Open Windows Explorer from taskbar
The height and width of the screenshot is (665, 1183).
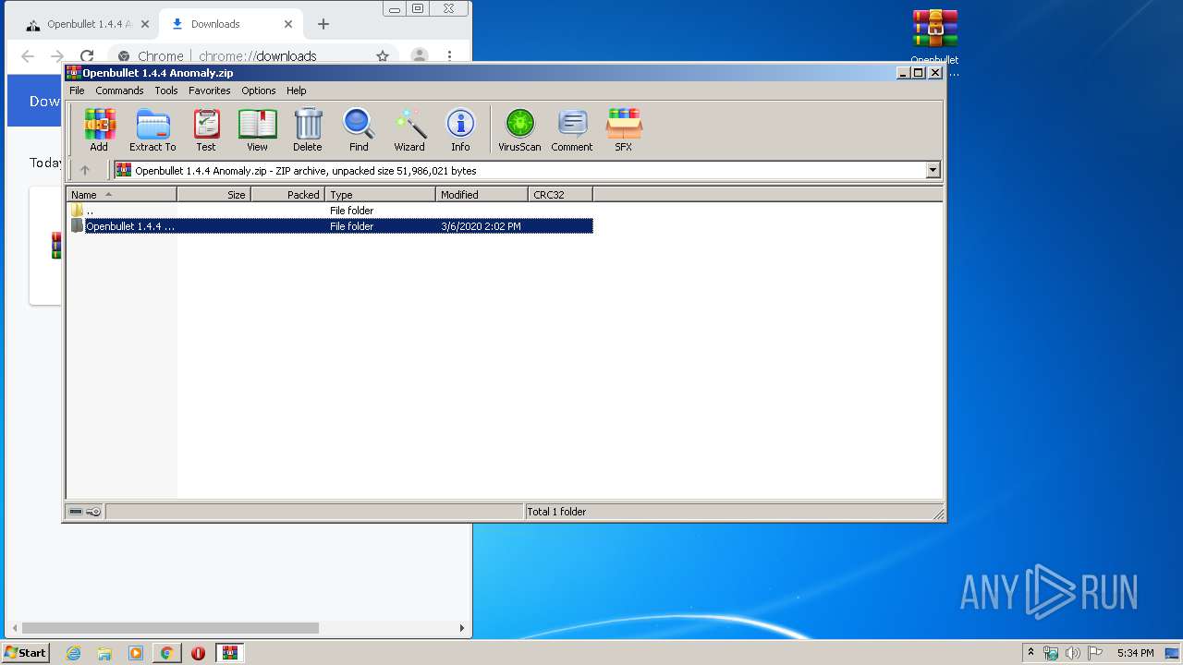104,653
